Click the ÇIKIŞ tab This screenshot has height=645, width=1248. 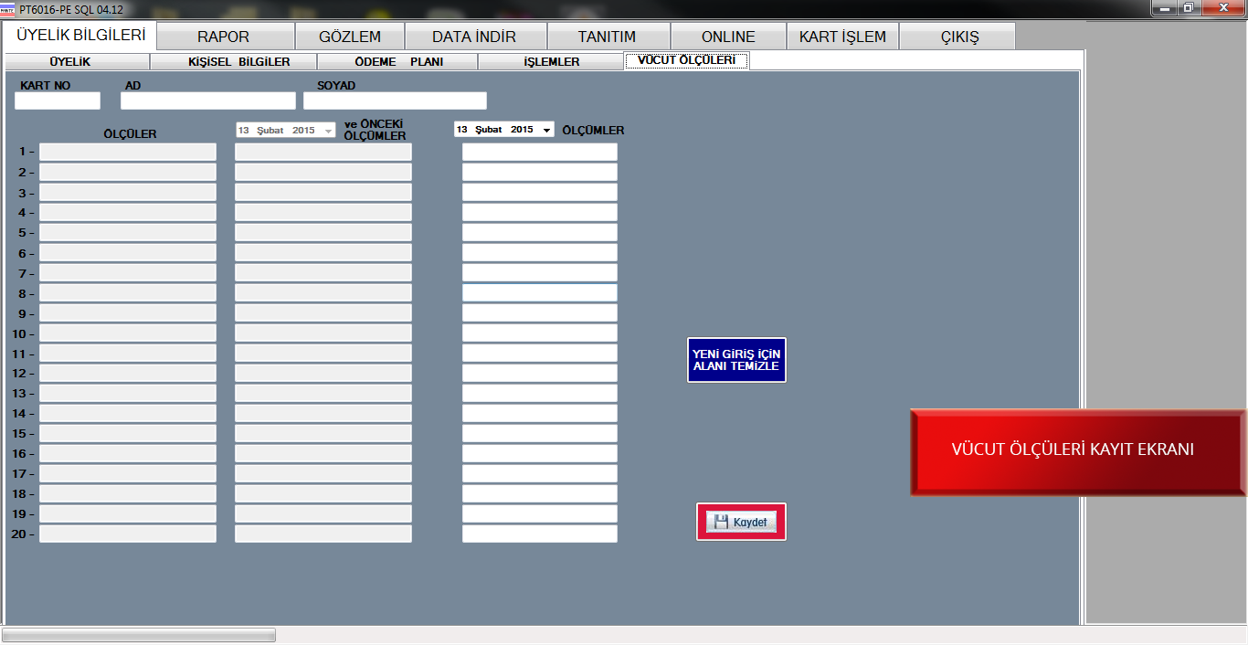(958, 37)
